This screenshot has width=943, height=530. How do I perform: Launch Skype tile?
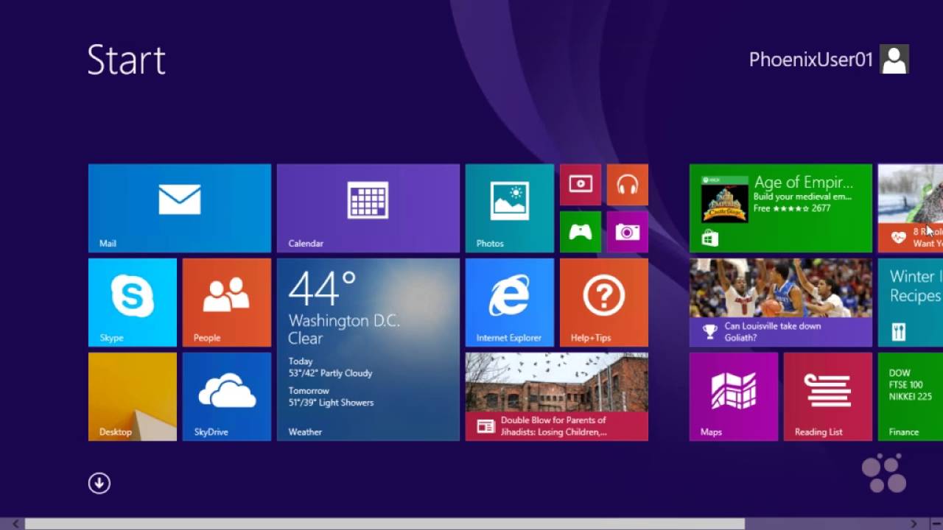click(133, 303)
